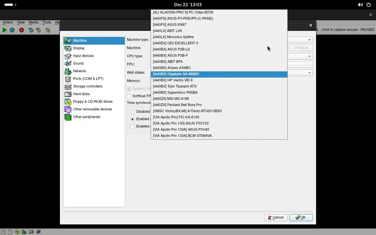376x235 pixels.
Task: Select the Micronics Spitfire entry
Action: [x=219, y=37]
